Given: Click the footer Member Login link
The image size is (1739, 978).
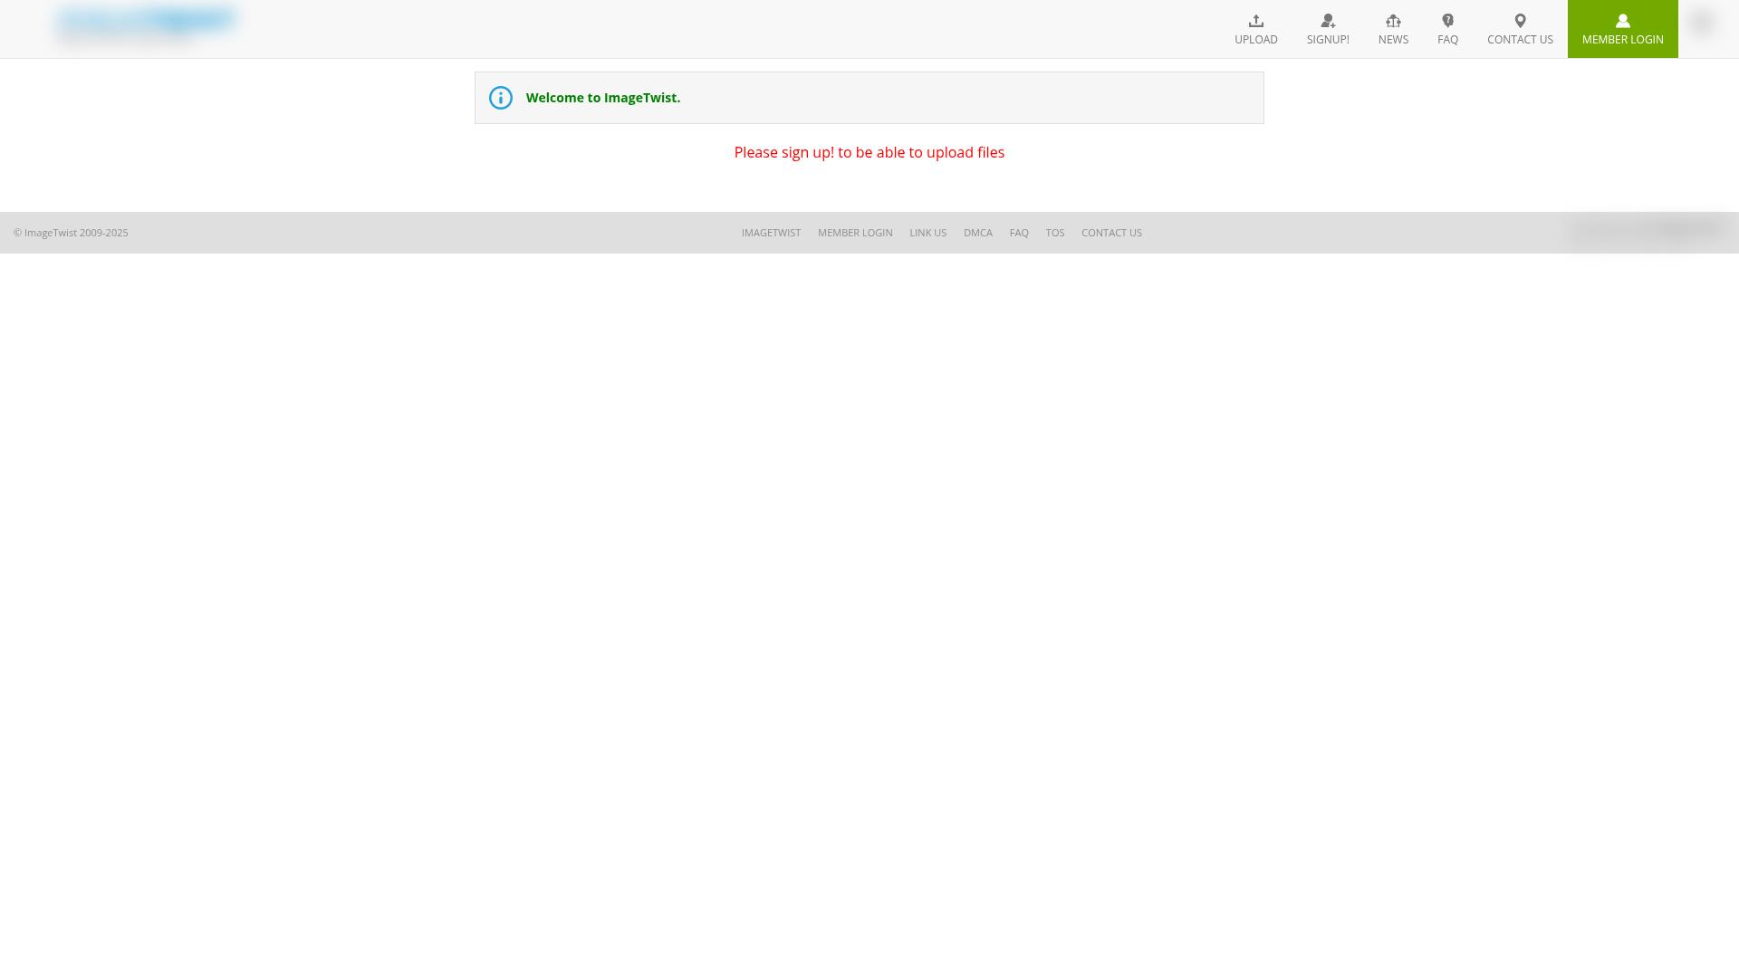Looking at the screenshot, I should click(855, 233).
